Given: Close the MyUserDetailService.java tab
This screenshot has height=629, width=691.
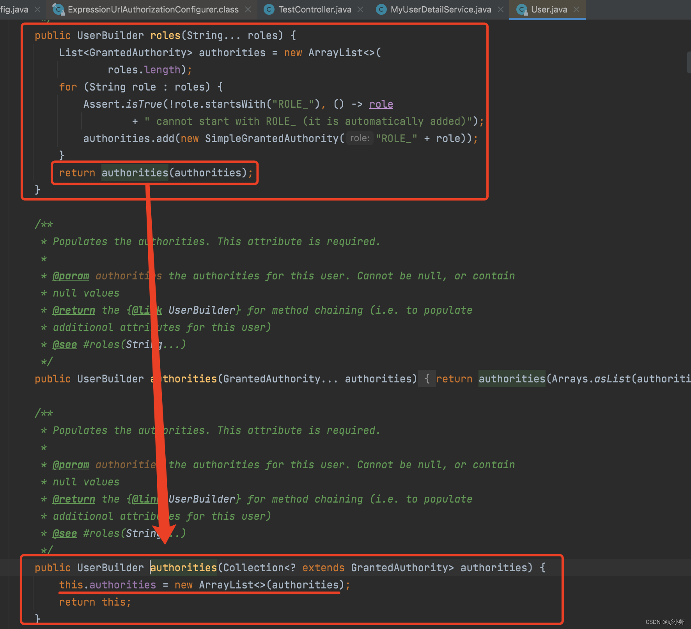Looking at the screenshot, I should (x=501, y=9).
